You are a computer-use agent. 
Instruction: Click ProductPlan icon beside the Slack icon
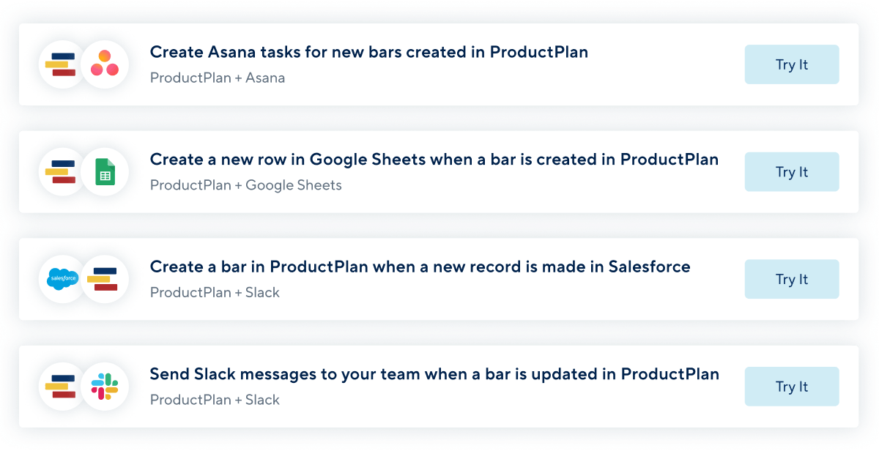pos(62,387)
